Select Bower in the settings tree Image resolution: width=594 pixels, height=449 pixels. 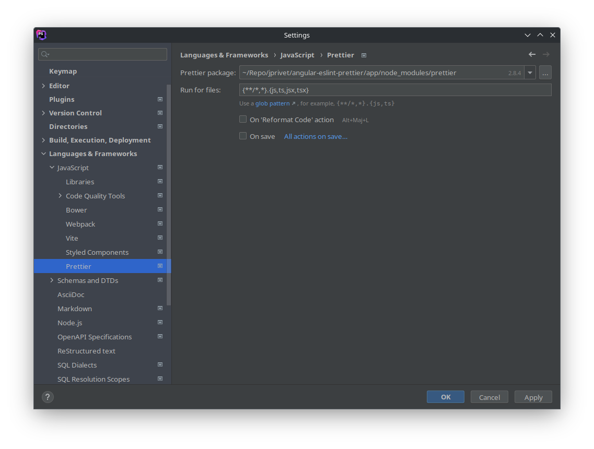point(76,210)
